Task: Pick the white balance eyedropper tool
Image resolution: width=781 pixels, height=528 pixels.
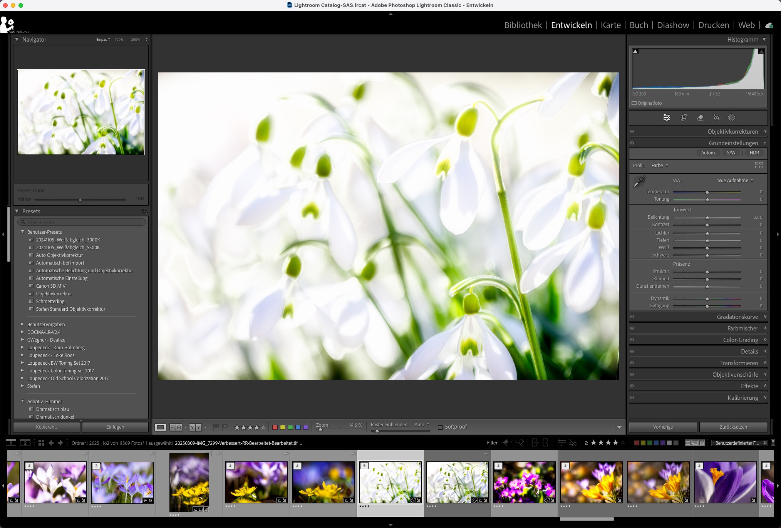Action: (x=639, y=181)
